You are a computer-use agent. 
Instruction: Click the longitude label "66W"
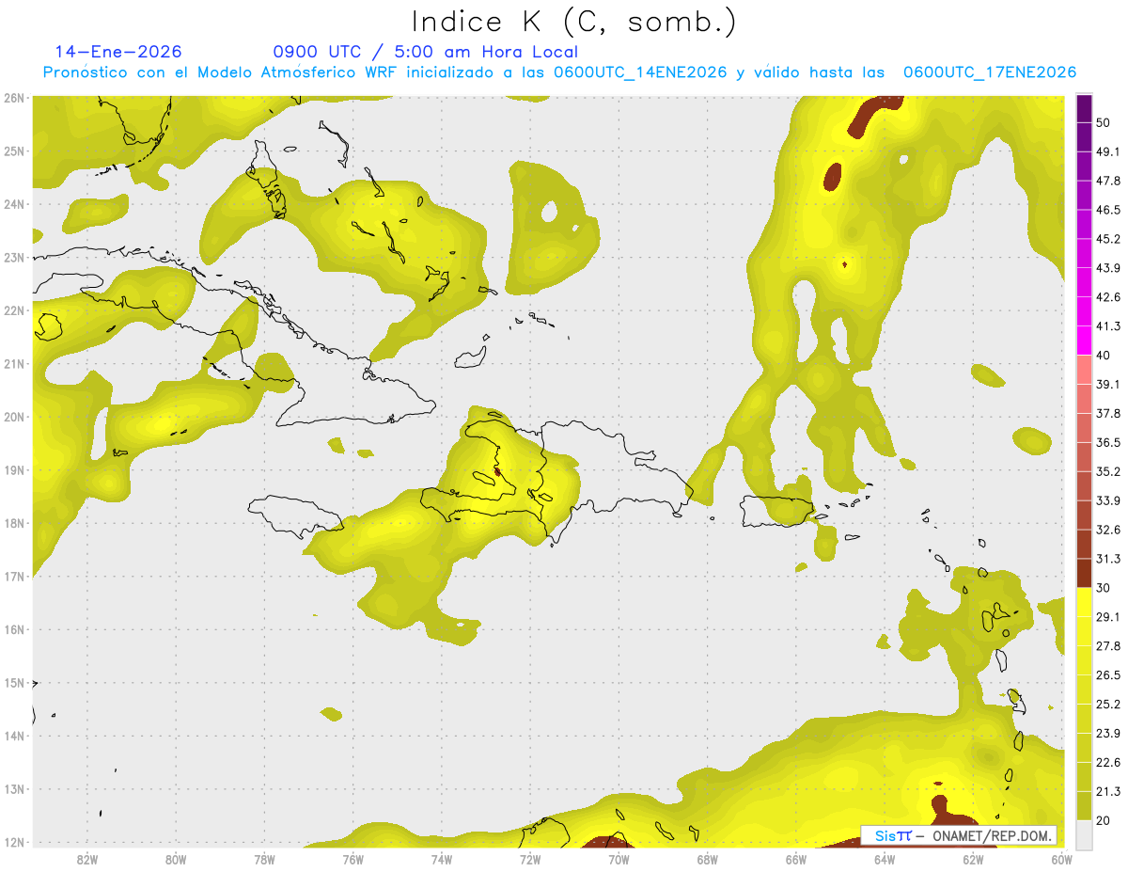pyautogui.click(x=795, y=859)
